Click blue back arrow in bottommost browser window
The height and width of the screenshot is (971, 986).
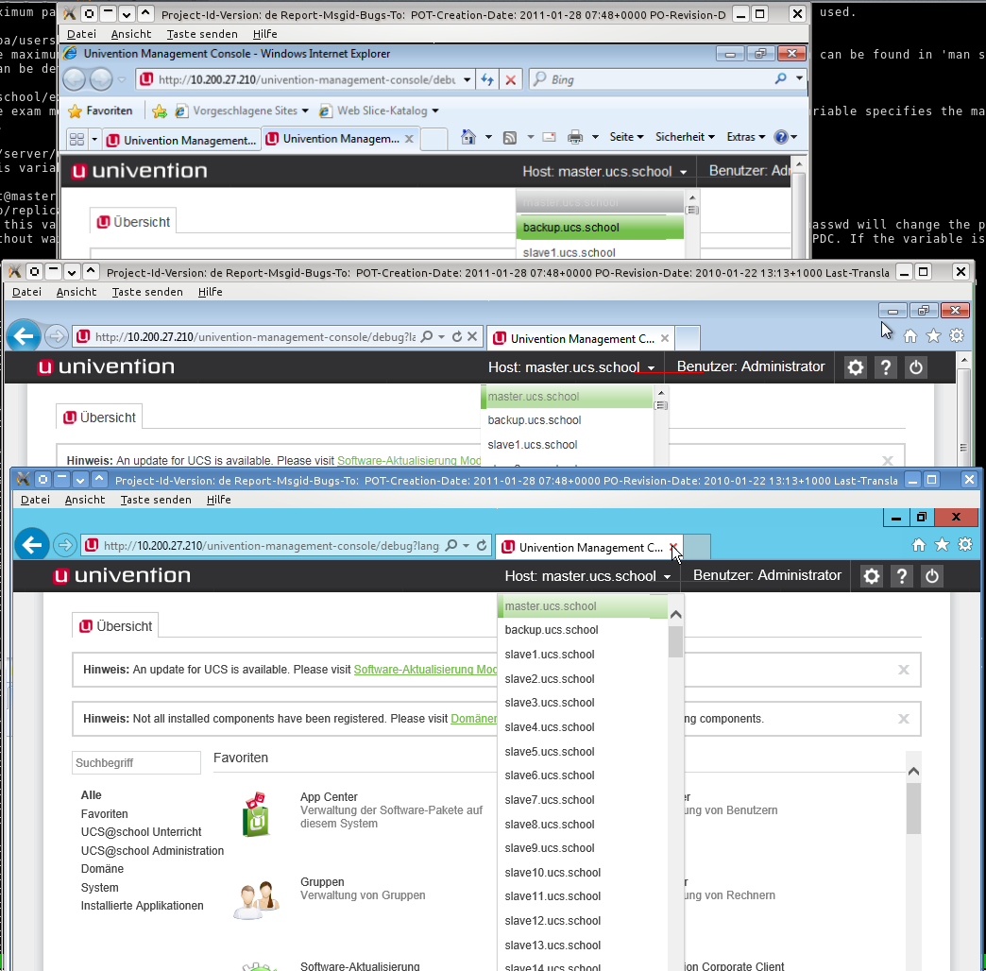click(33, 545)
